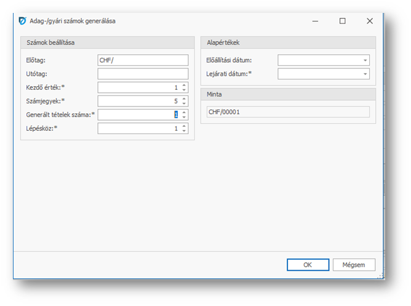Click into the Előtag field containing CHF/

click(142, 60)
